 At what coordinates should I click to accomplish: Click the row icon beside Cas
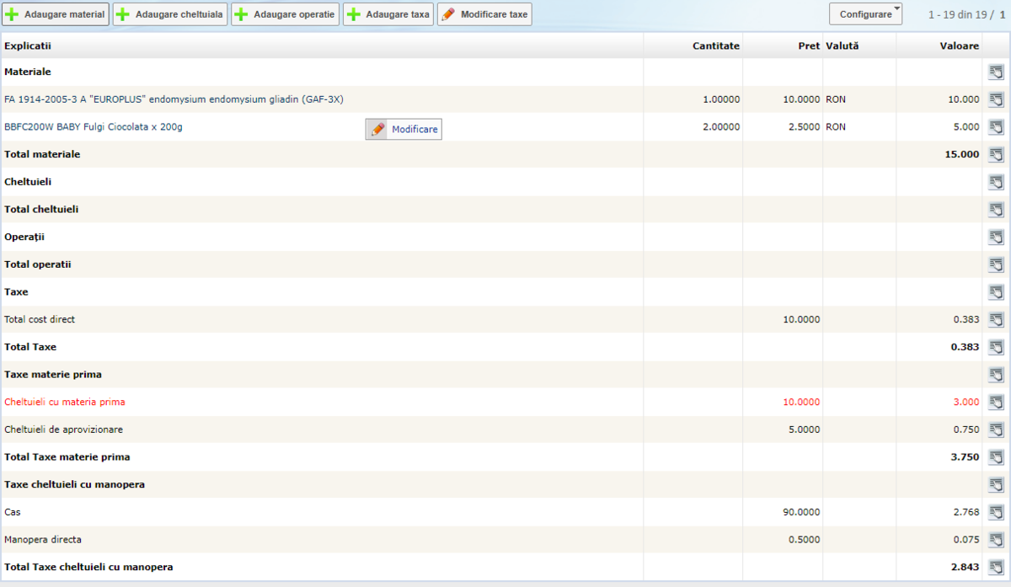pyautogui.click(x=996, y=511)
